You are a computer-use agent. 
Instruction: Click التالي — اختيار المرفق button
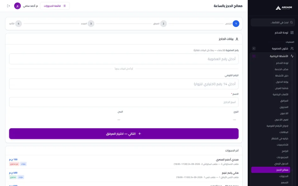tap(124, 134)
